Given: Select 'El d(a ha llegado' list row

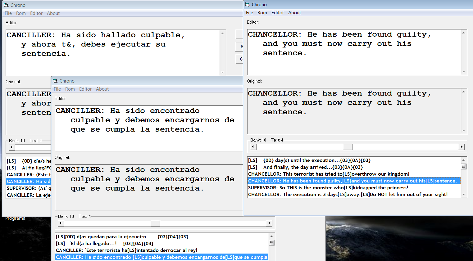Looking at the screenshot, I should [x=162, y=244].
